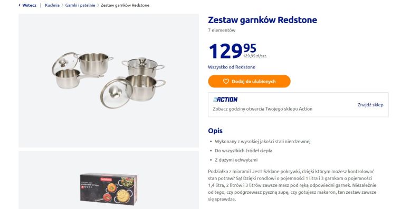Click the stainless steel bullet point

click(x=263, y=142)
